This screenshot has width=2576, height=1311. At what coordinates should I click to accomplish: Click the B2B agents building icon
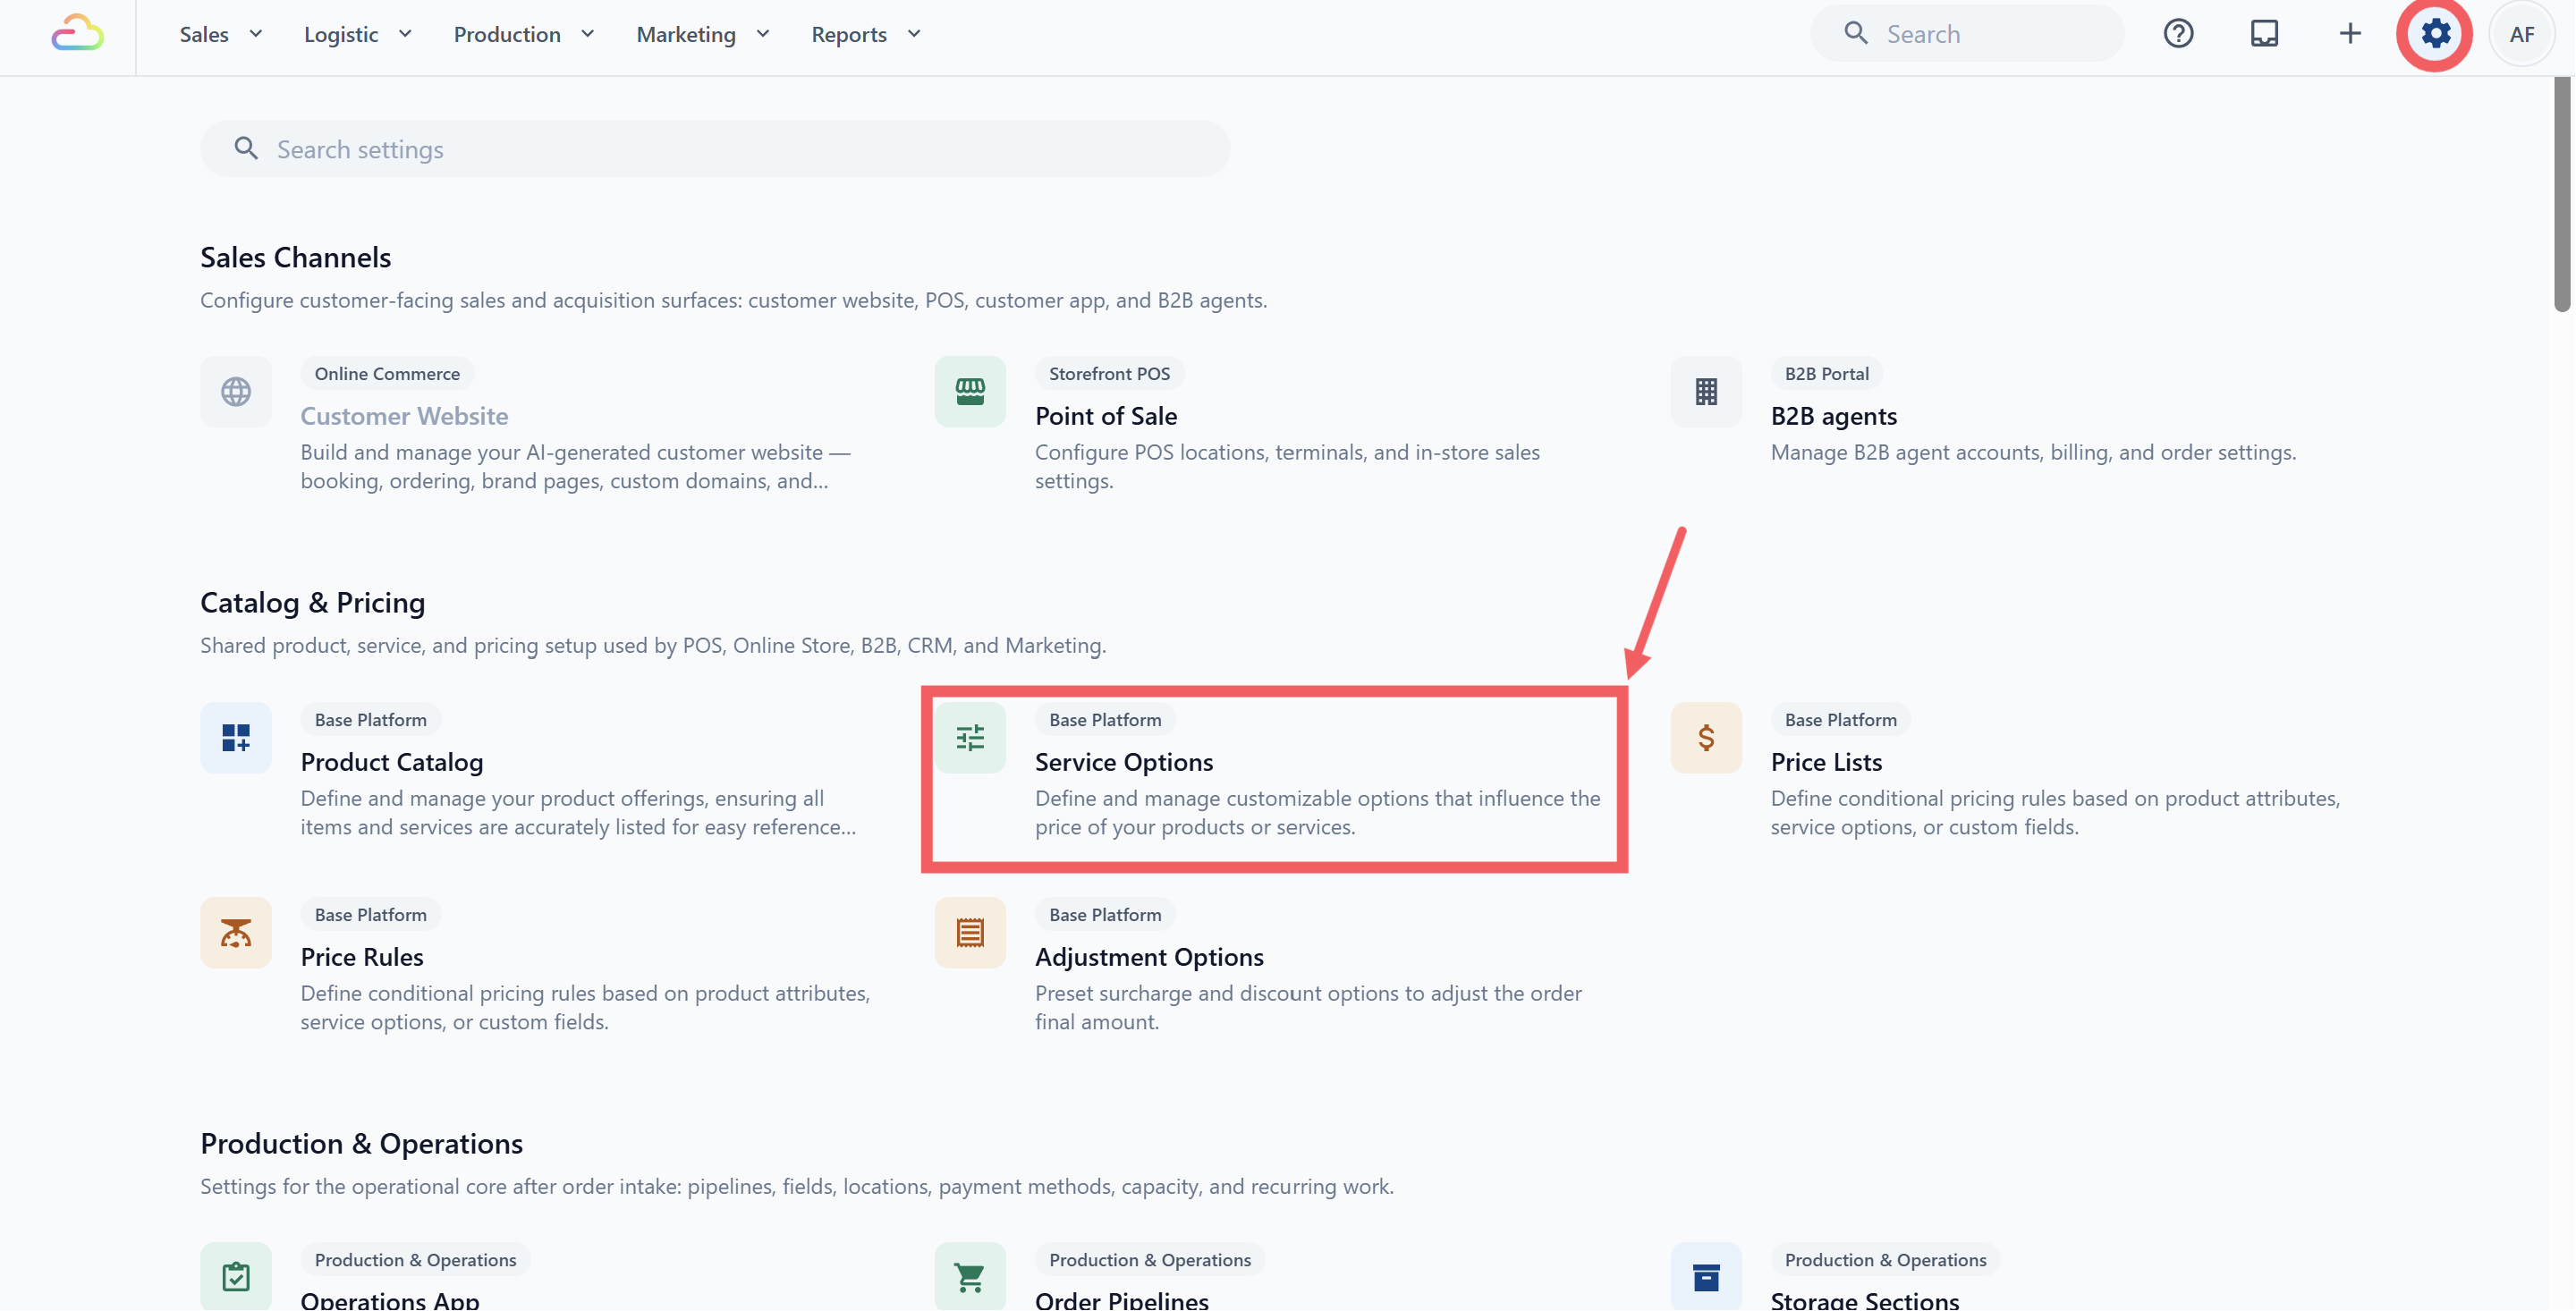[1706, 391]
